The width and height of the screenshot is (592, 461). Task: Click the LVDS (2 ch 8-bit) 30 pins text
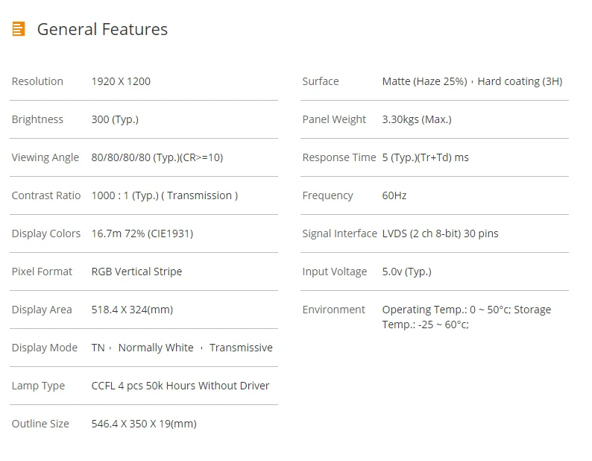click(x=440, y=233)
